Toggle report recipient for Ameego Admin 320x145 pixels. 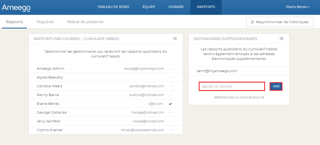click(x=171, y=69)
